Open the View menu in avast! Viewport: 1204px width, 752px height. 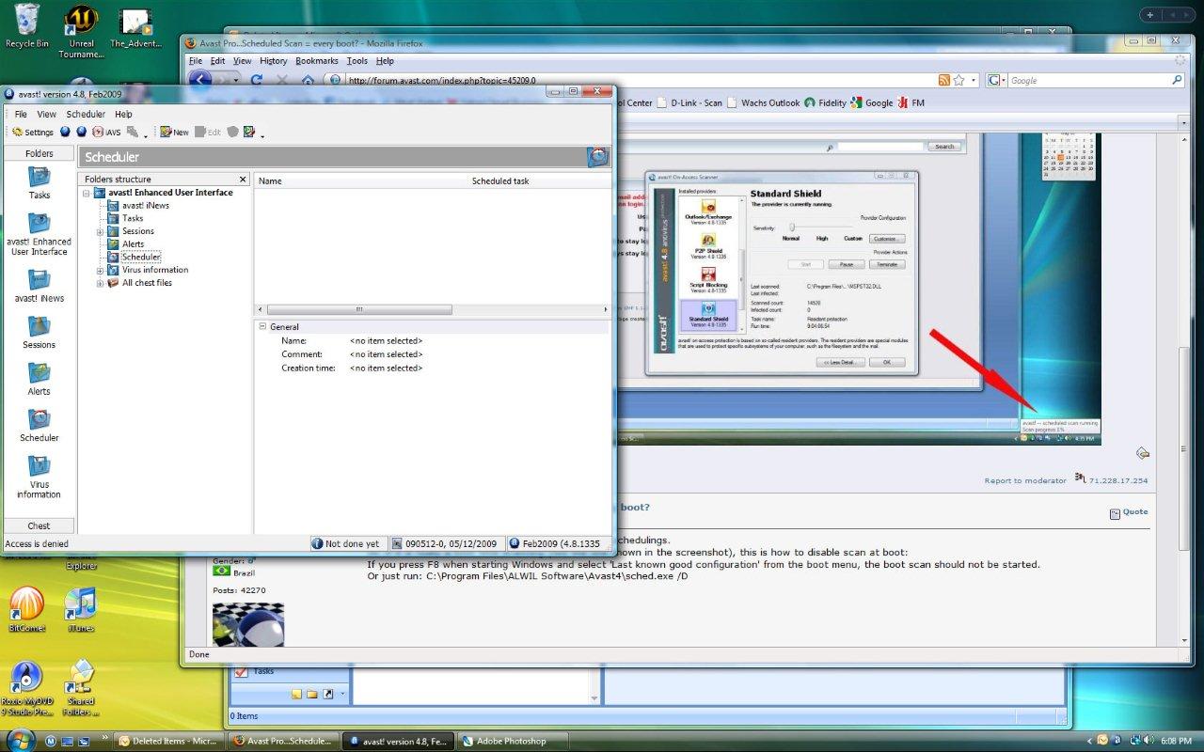[46, 114]
